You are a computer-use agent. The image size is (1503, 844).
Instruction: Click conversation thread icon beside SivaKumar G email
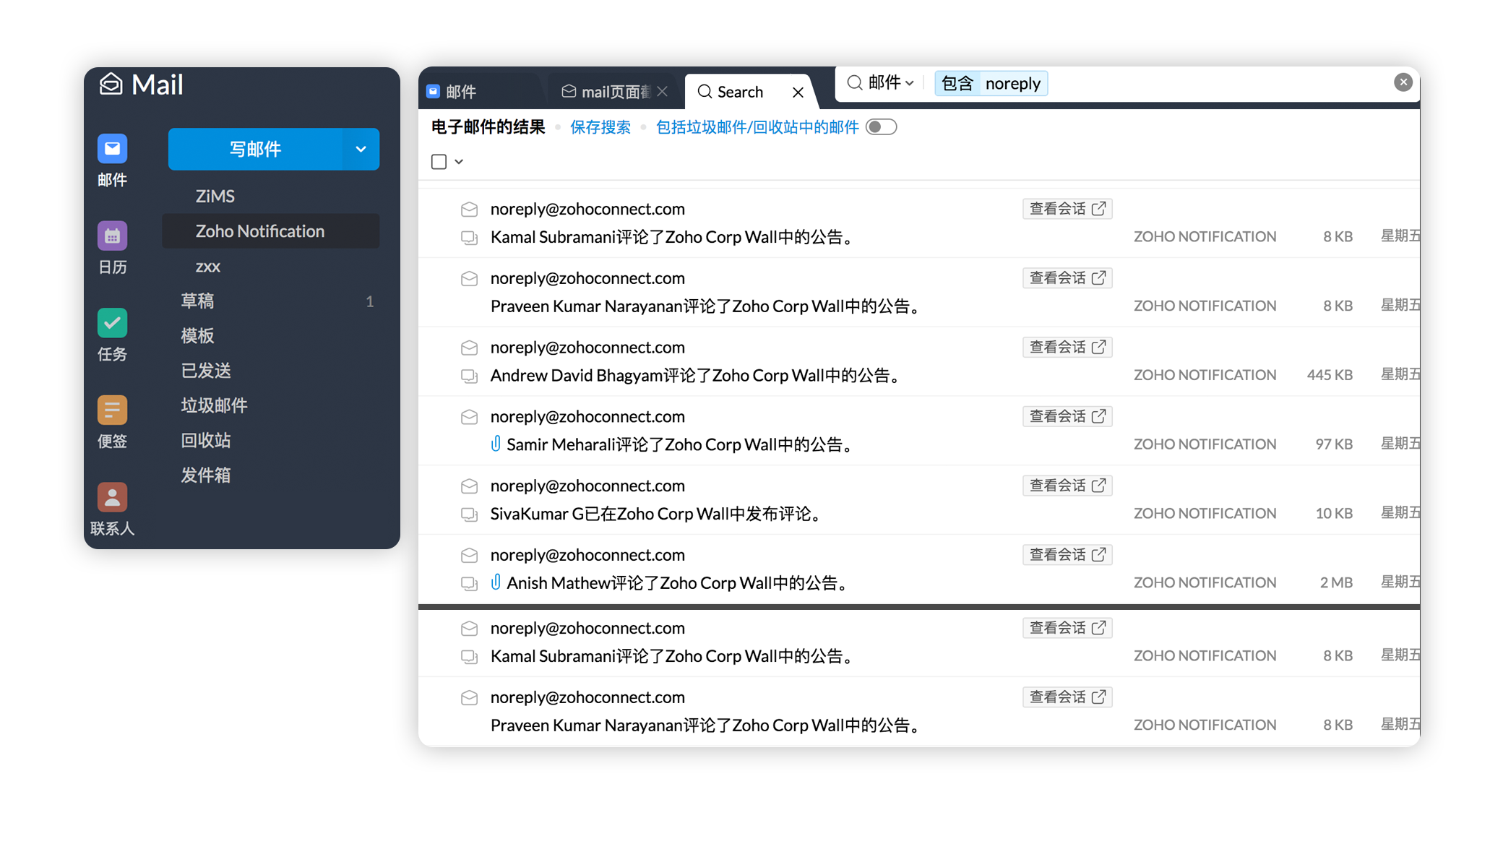point(469,514)
